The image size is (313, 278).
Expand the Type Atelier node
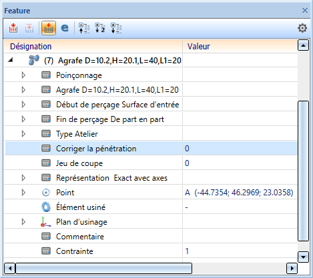point(23,134)
